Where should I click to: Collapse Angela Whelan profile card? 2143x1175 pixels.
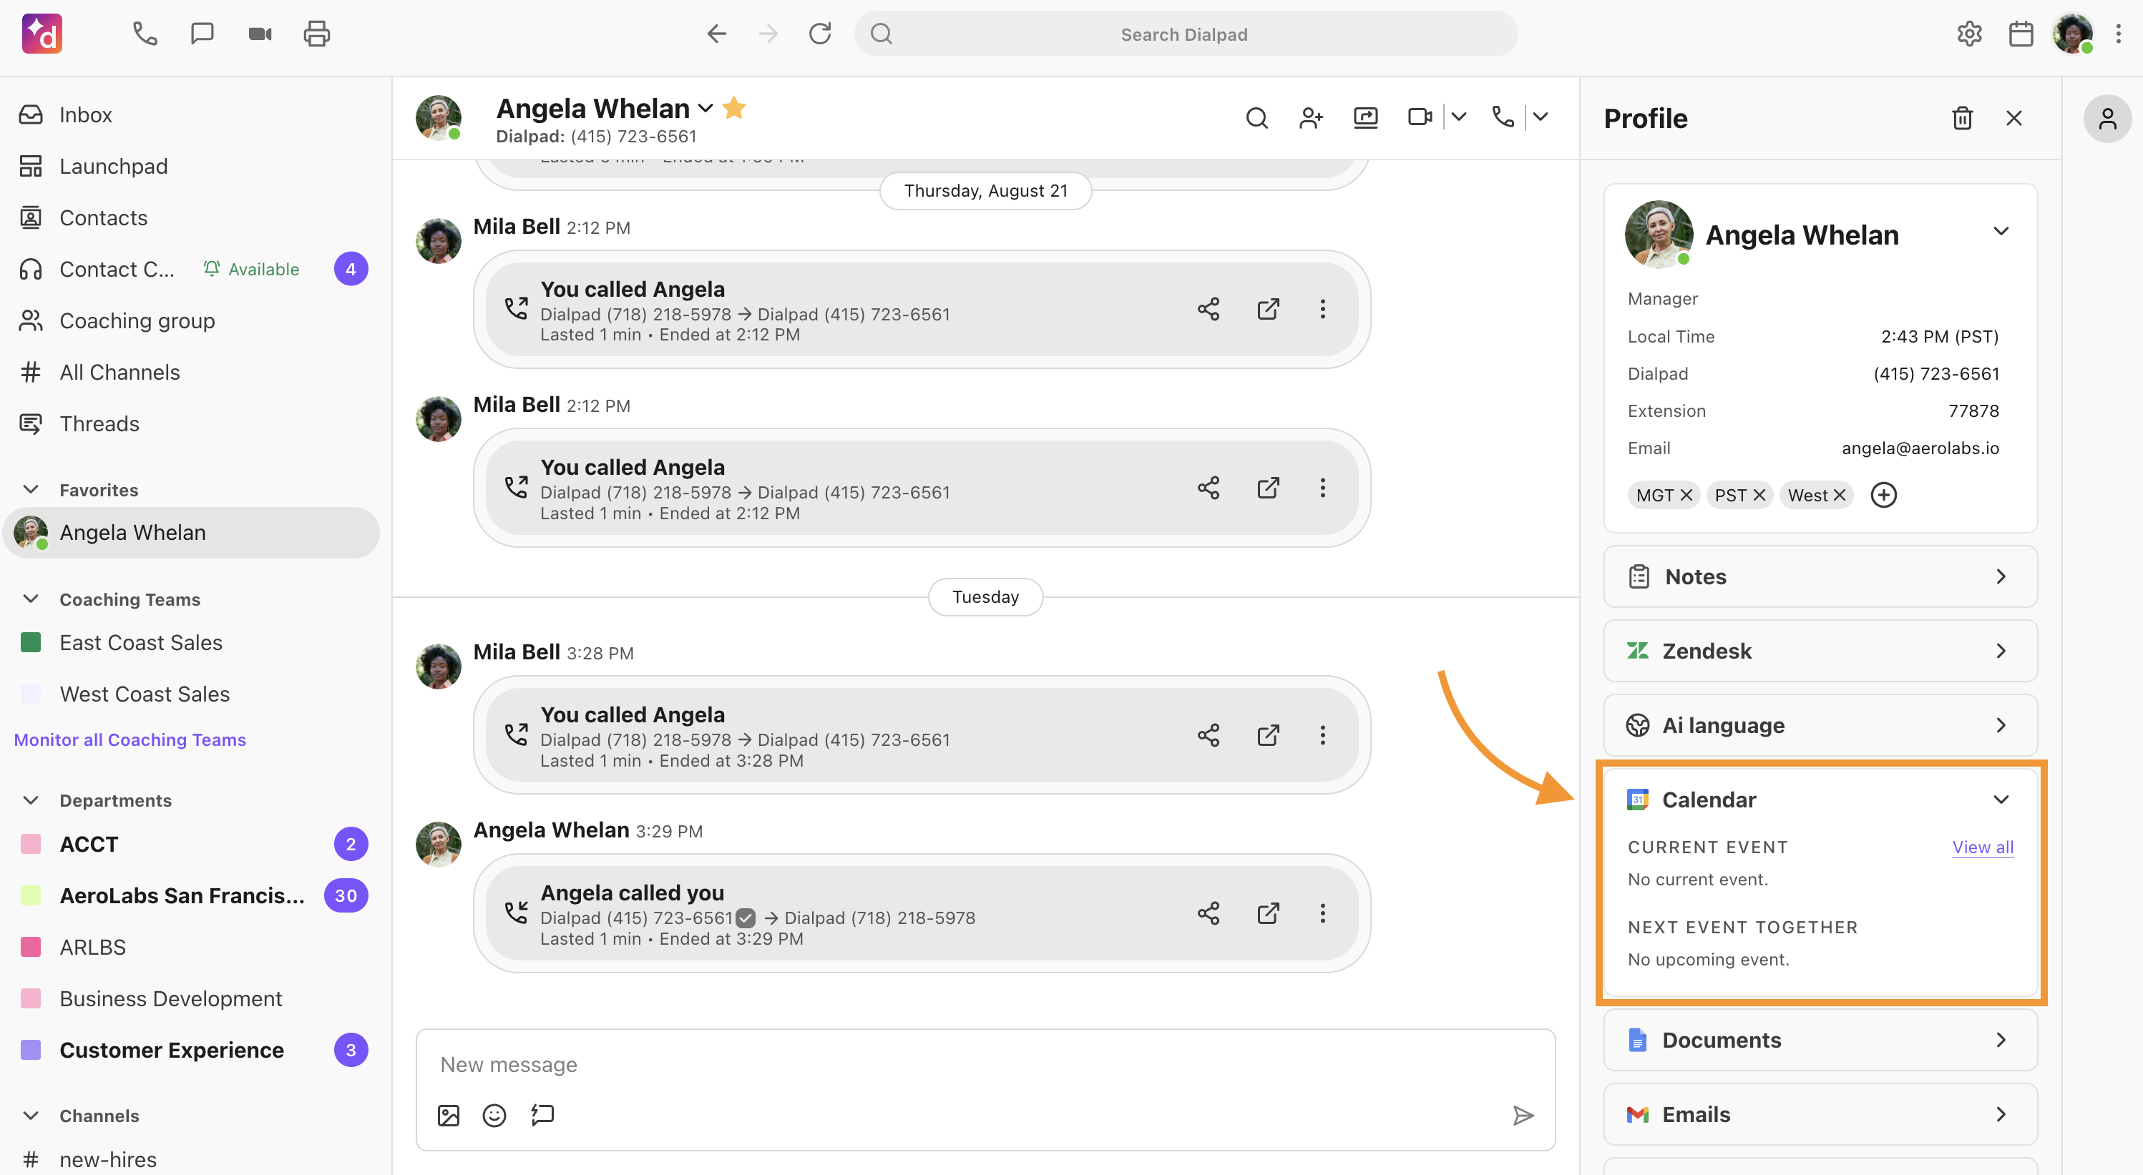[2001, 231]
